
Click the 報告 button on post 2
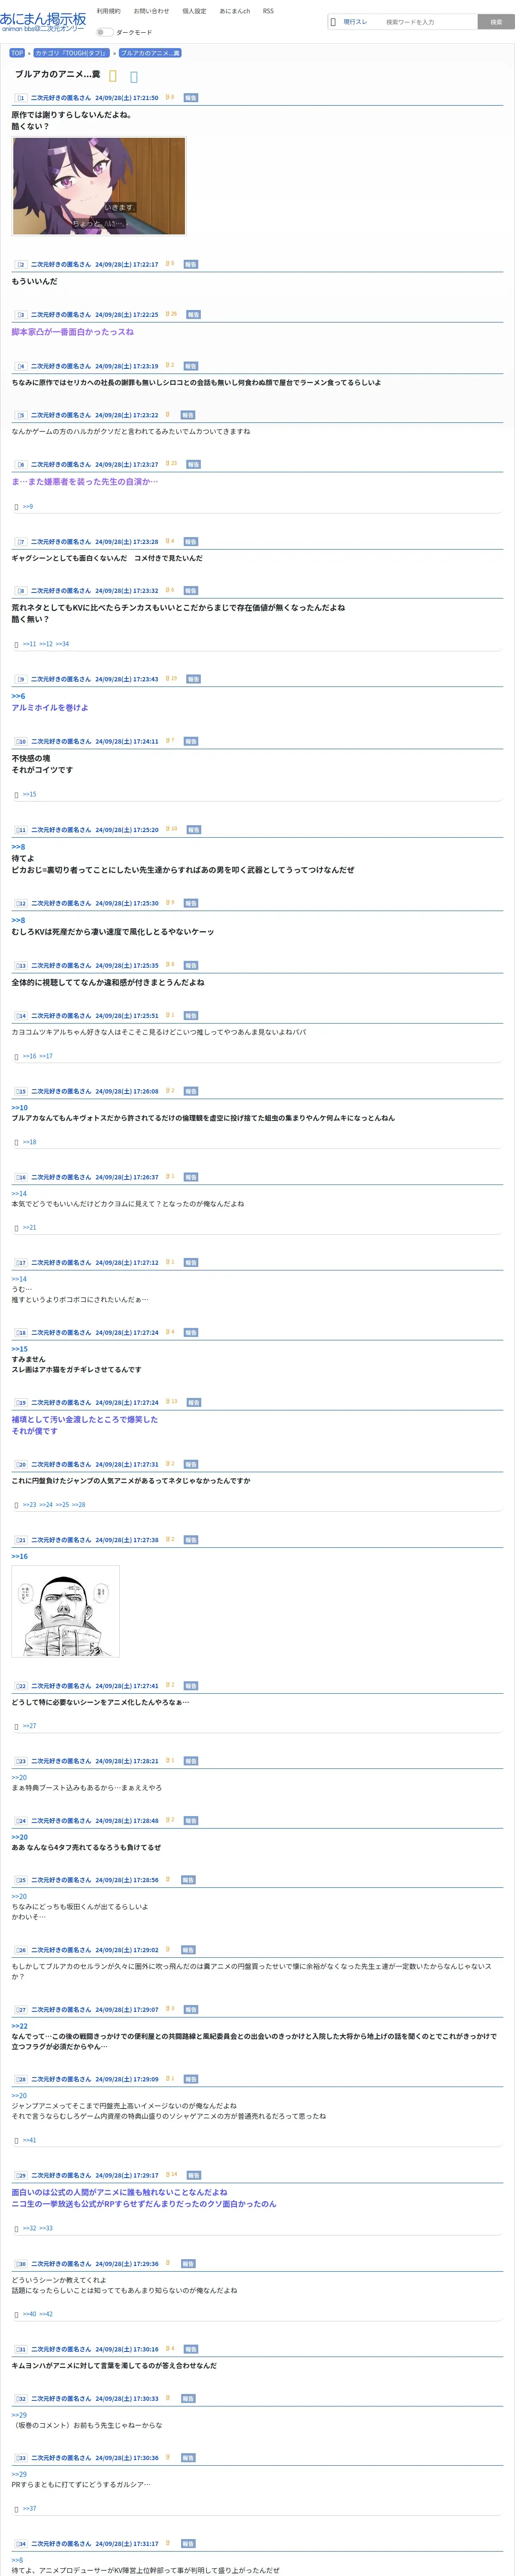[x=191, y=265]
